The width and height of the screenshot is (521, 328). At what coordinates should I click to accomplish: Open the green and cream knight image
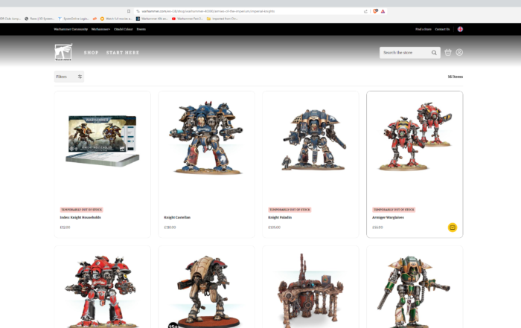point(413,291)
